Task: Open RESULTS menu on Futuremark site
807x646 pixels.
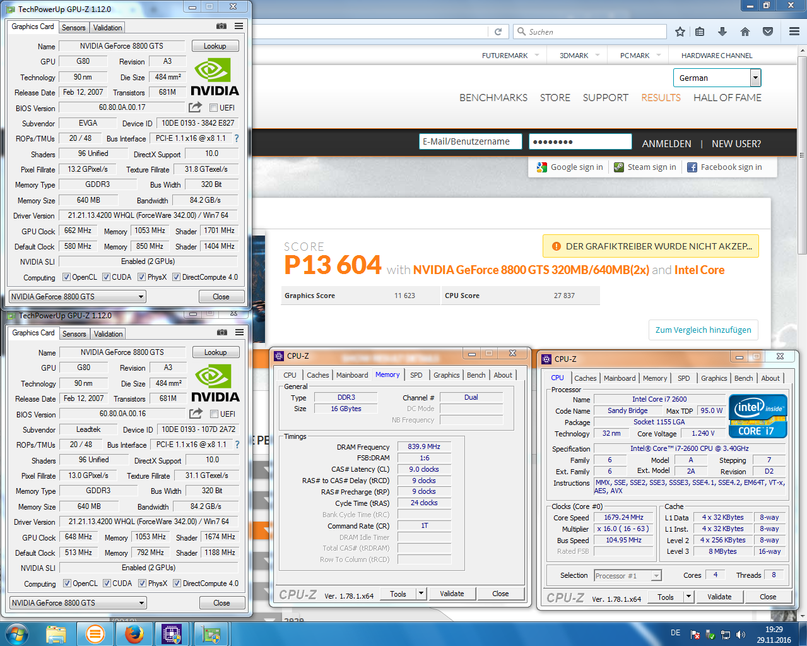Action: (661, 97)
